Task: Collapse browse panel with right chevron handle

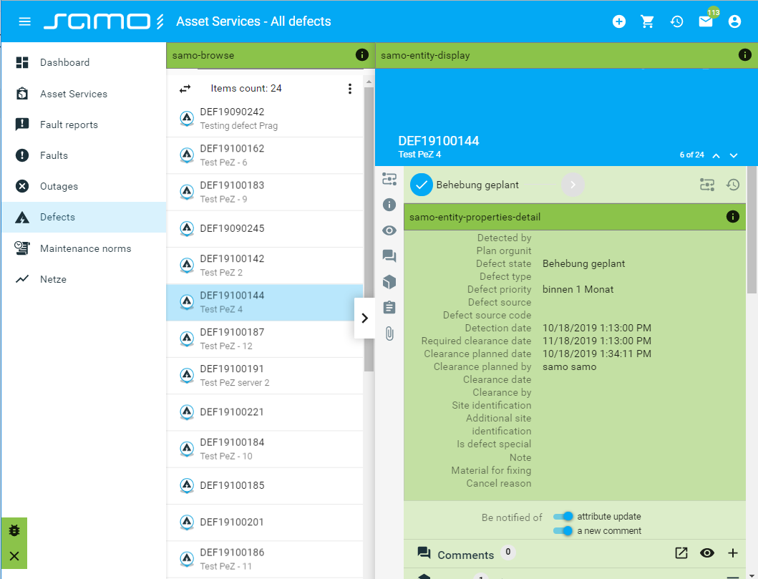Action: tap(364, 318)
